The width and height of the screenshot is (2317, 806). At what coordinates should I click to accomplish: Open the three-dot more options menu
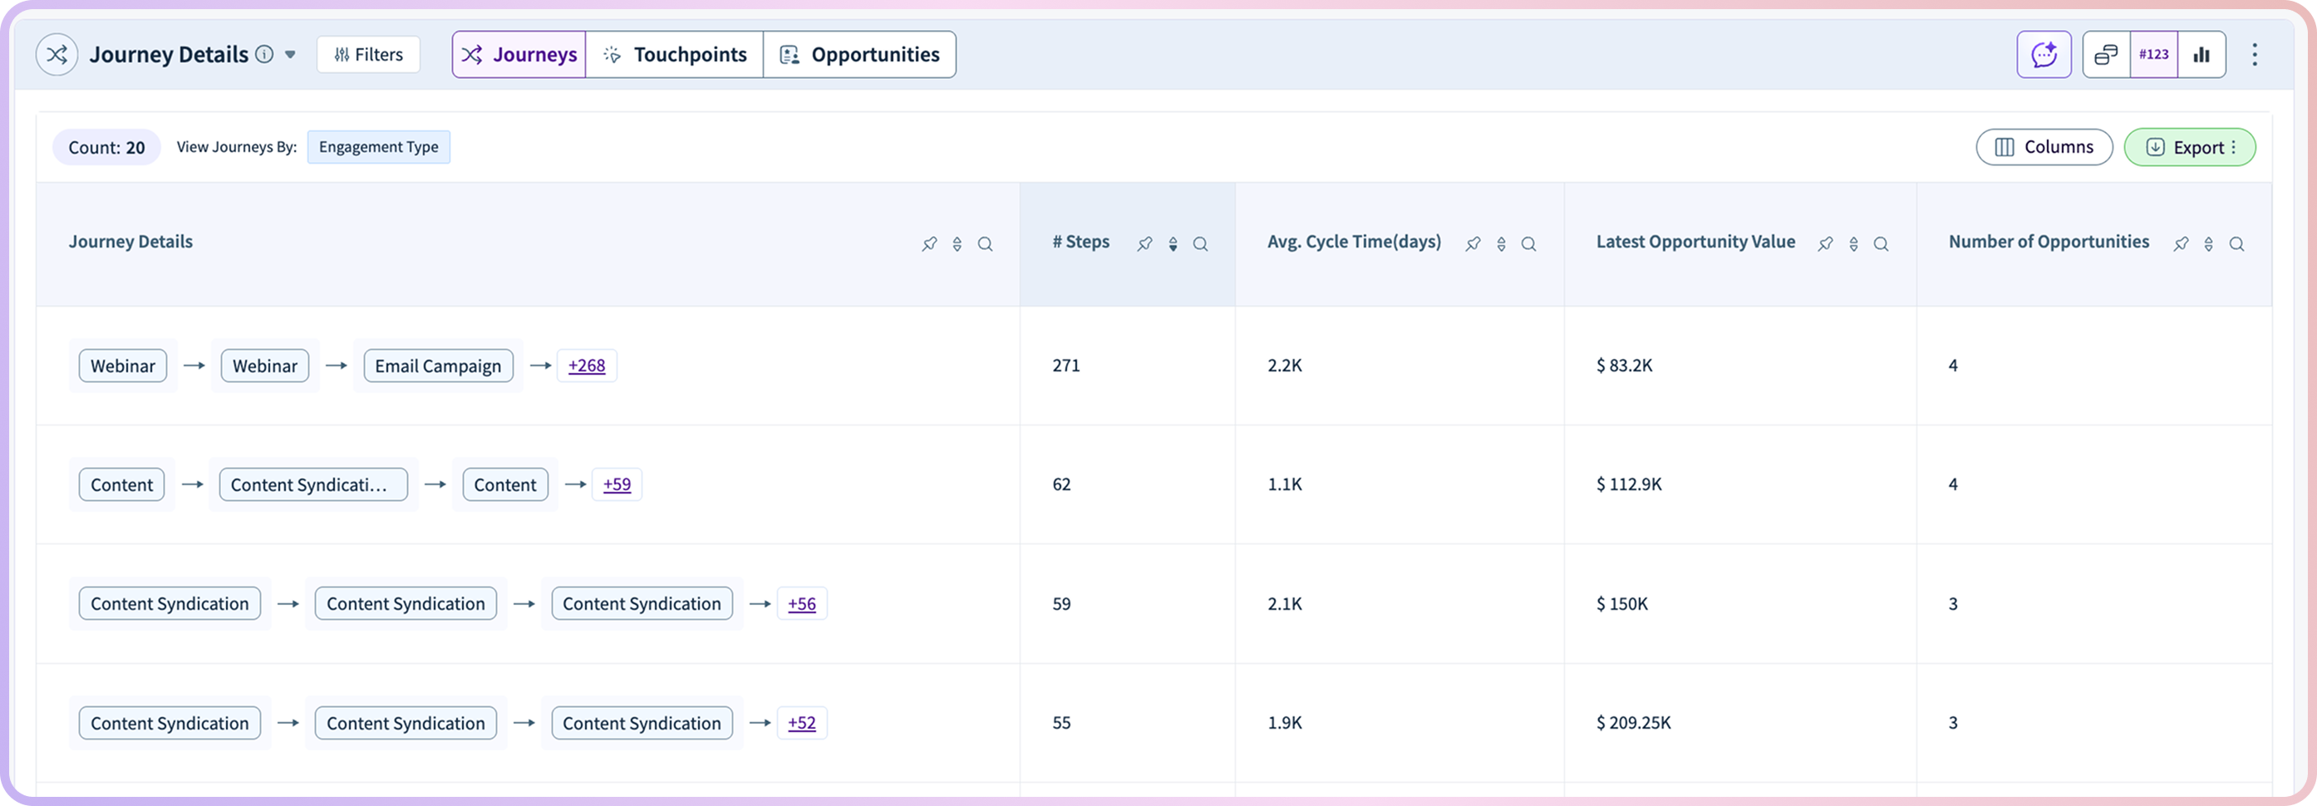pos(2255,55)
